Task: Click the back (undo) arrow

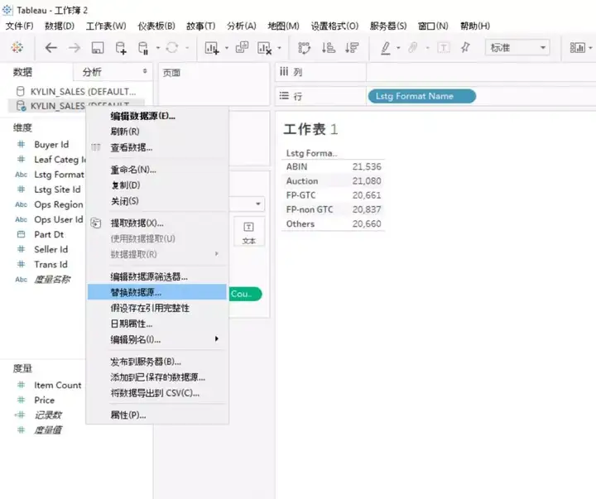Action: pos(50,47)
